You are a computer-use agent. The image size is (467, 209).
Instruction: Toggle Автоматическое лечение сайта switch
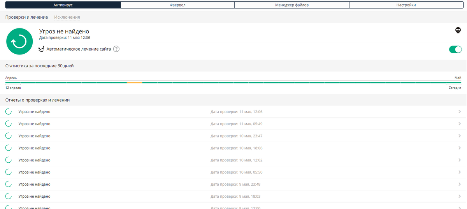click(455, 49)
